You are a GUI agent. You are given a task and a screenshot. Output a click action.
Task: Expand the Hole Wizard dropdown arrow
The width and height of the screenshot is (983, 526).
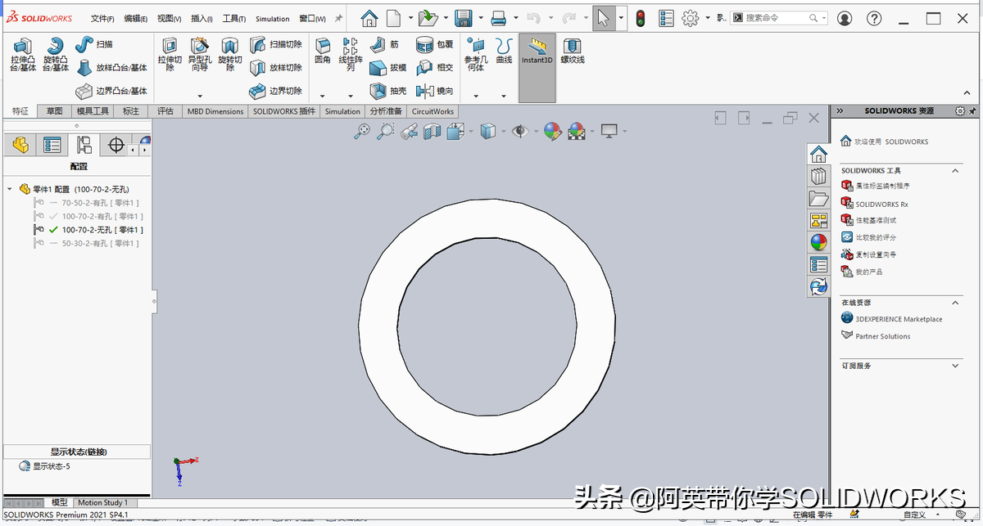(199, 95)
